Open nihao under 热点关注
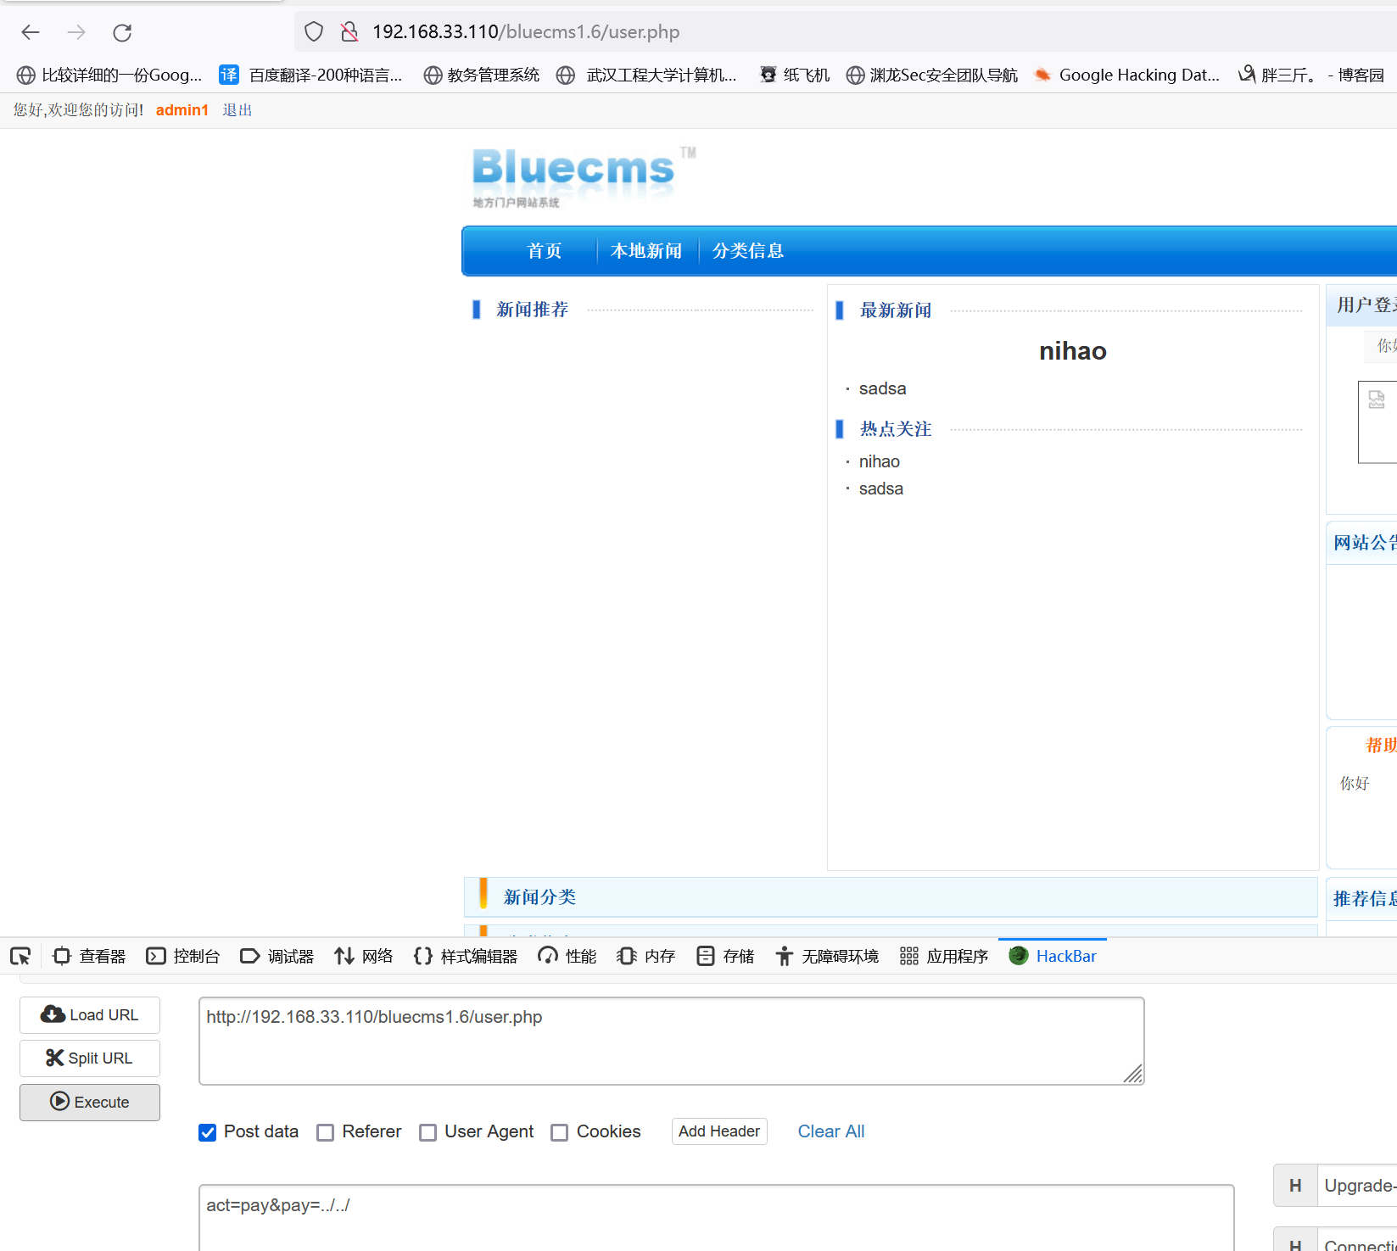 (880, 461)
